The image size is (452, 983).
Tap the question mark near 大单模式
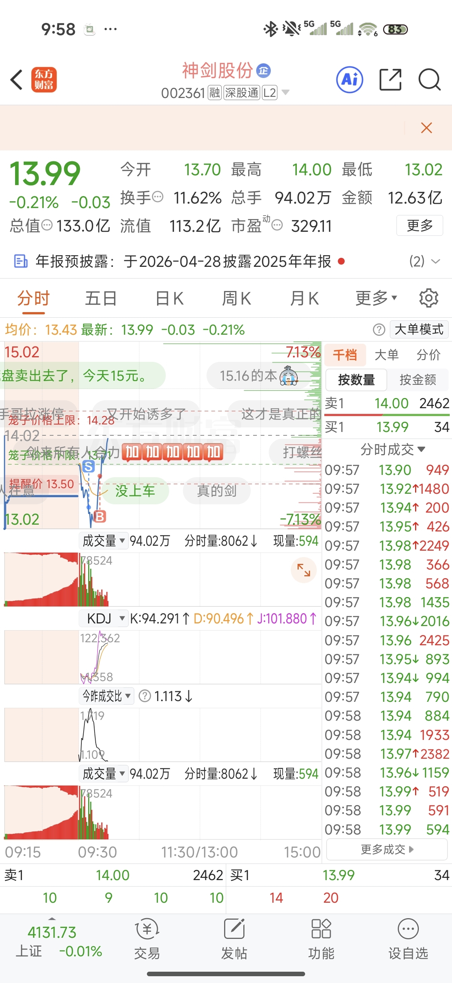click(379, 329)
